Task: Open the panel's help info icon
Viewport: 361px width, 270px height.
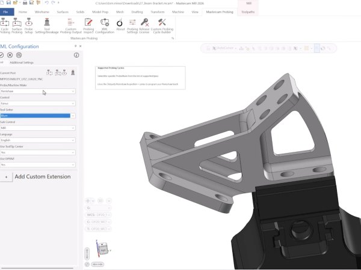Action: [x=76, y=55]
